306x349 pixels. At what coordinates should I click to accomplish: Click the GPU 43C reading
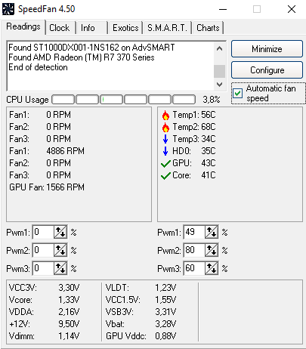194,163
